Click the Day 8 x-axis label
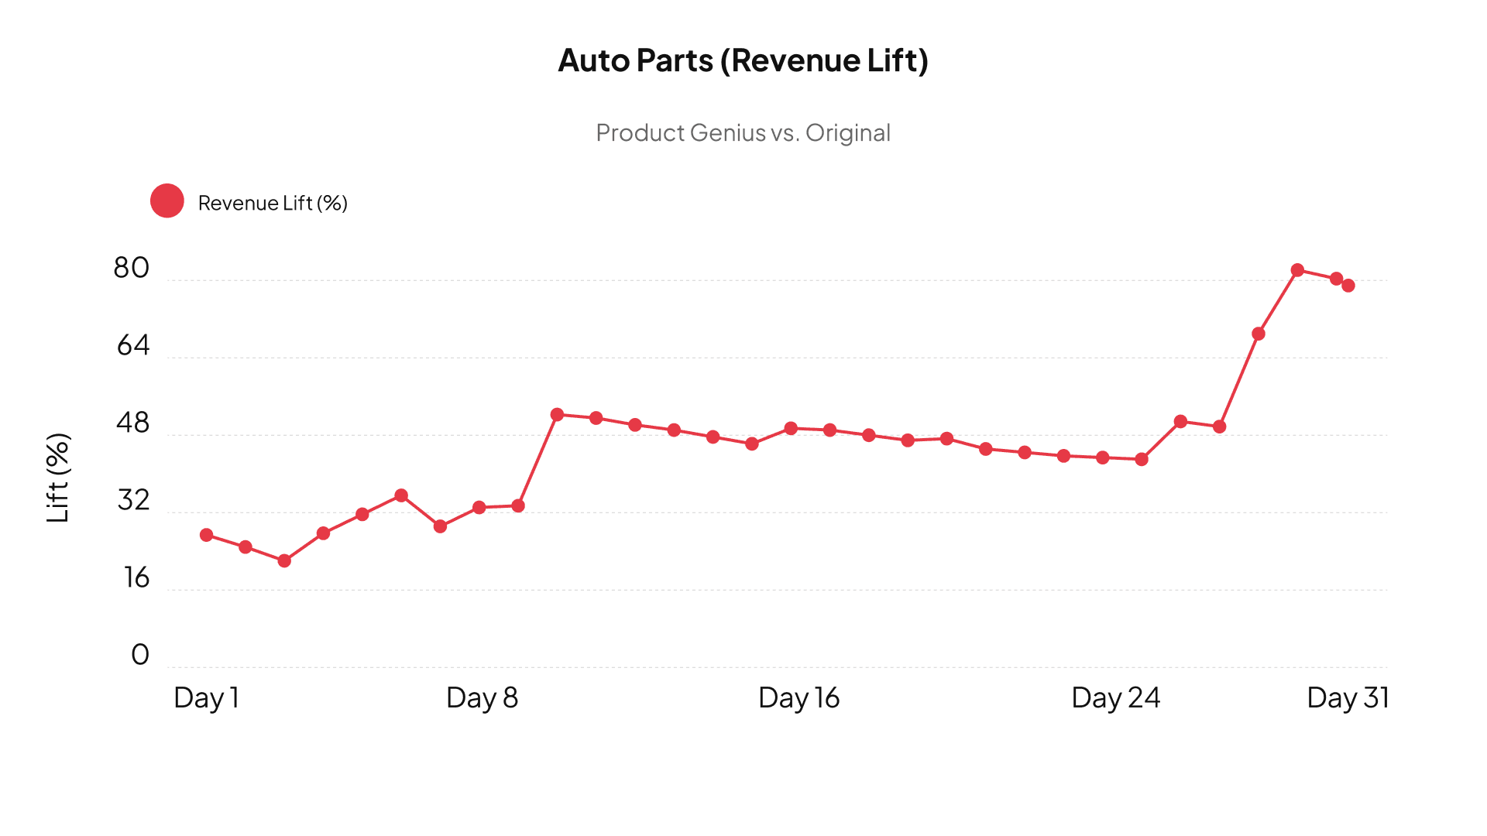This screenshot has width=1487, height=836. (x=482, y=698)
